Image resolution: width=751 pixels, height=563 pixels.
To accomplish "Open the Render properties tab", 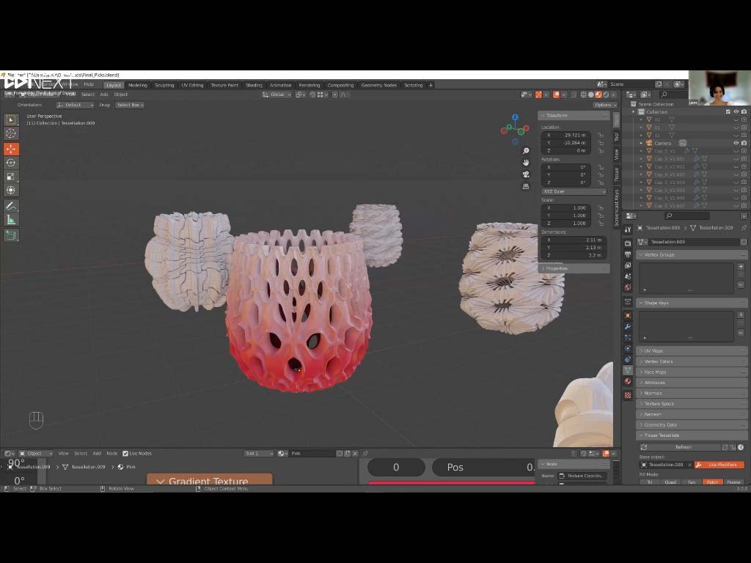I will tap(628, 243).
